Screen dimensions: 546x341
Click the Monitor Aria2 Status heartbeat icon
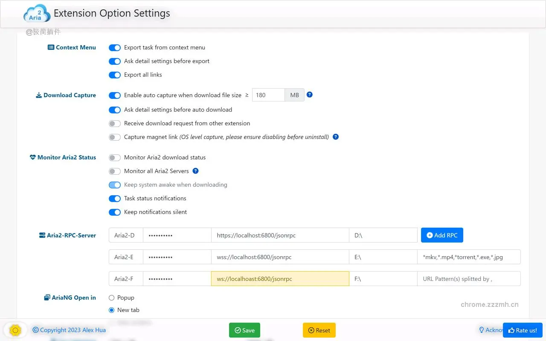tap(33, 157)
